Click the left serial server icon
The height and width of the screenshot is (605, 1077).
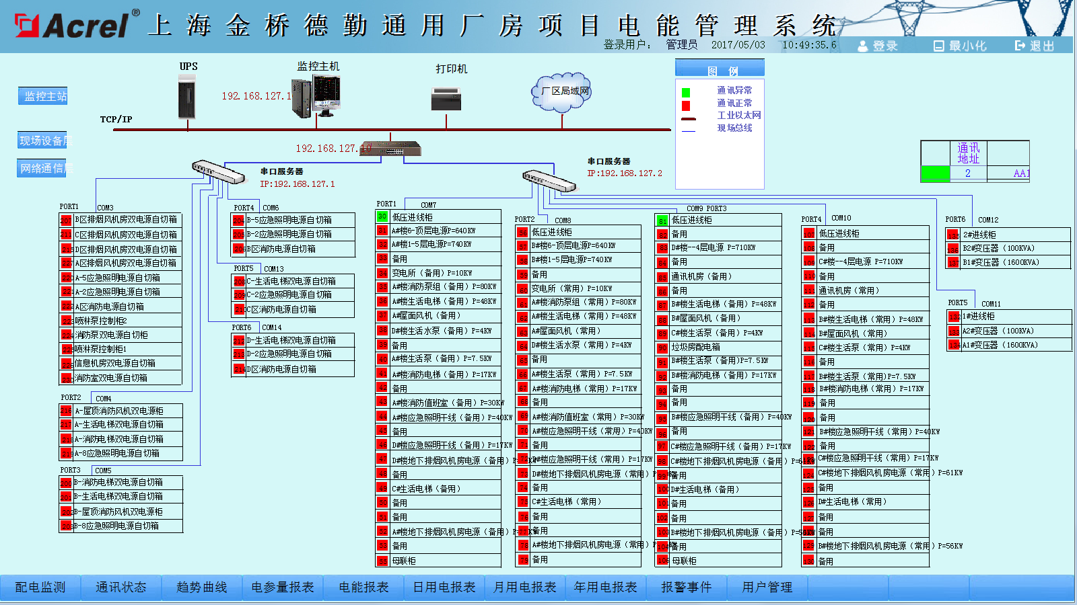point(218,172)
